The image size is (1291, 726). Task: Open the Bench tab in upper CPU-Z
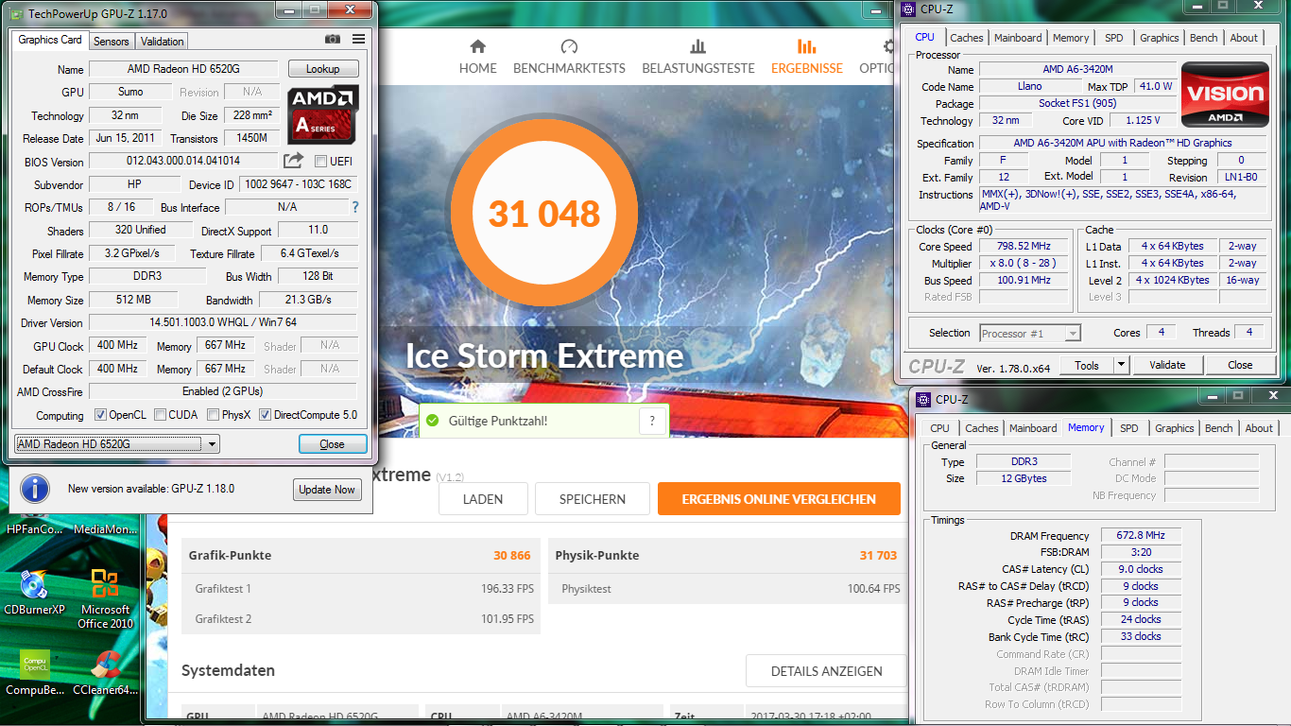1204,38
